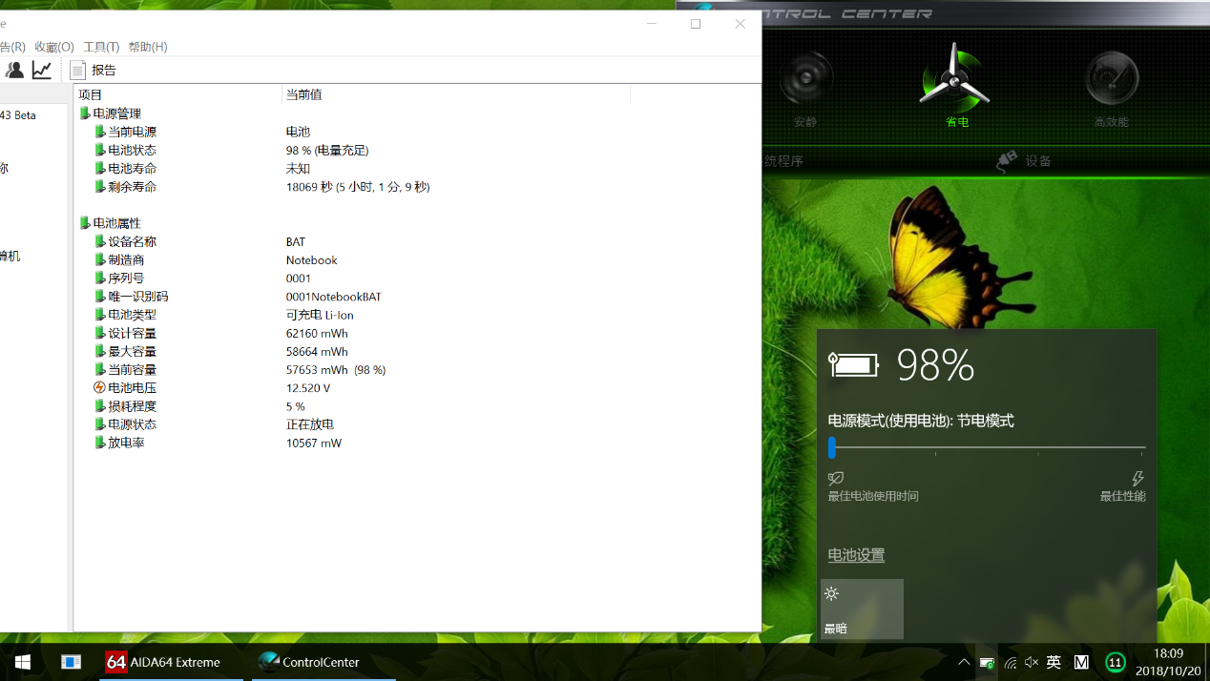Click the M IME mode tray icon

1081,662
